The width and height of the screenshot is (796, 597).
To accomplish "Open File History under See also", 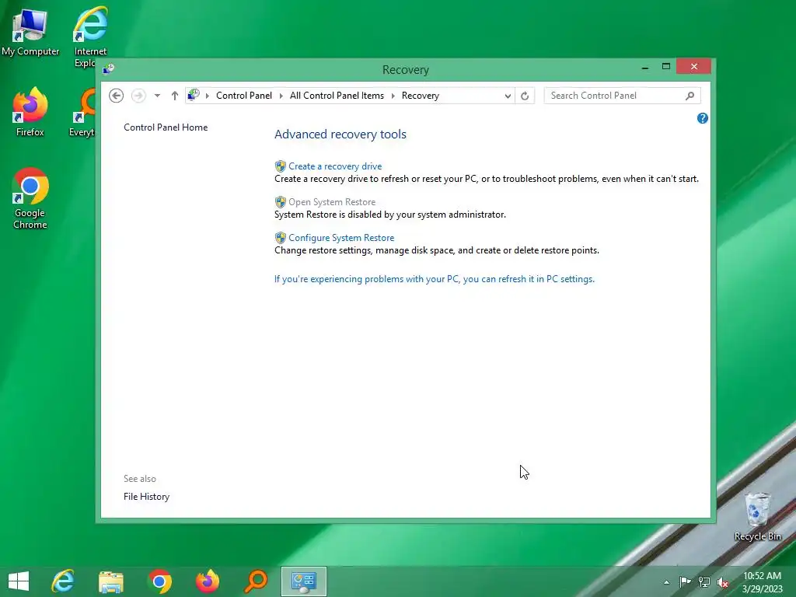I will tap(146, 497).
